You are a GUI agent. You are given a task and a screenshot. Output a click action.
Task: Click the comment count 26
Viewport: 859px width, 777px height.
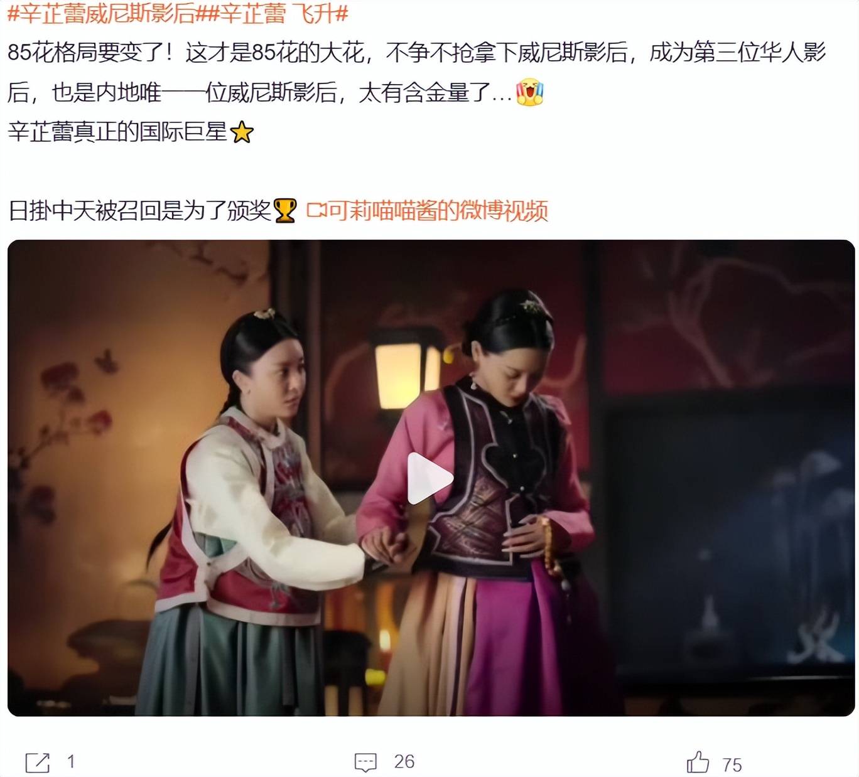tap(404, 762)
